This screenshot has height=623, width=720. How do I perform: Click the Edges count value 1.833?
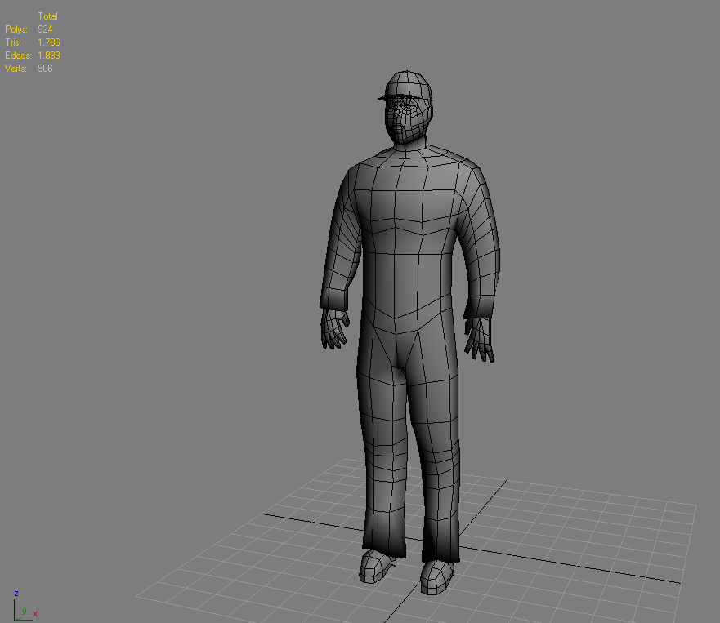tap(49, 56)
